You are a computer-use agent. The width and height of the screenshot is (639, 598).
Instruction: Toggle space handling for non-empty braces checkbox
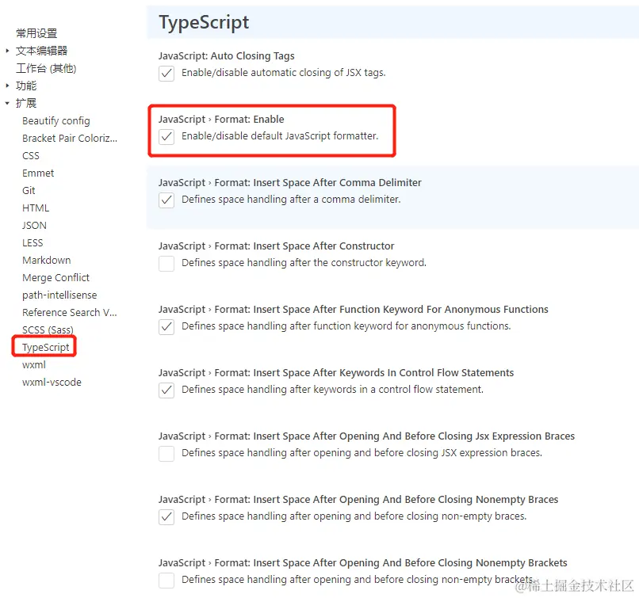coord(166,516)
